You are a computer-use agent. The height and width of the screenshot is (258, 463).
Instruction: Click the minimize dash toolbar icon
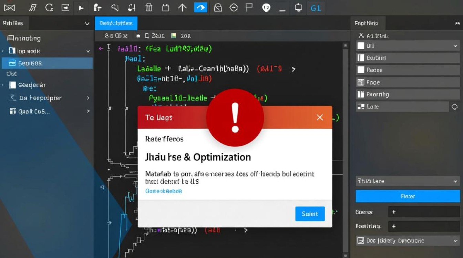tap(282, 11)
